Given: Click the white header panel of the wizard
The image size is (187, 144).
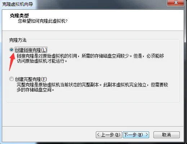Looking at the screenshot, I should [x=93, y=20].
